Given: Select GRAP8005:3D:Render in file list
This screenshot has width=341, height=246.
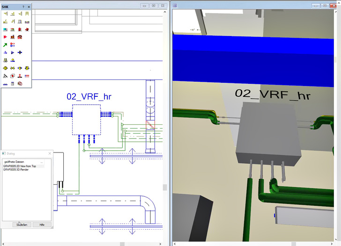Looking at the screenshot, I should click(x=16, y=170).
